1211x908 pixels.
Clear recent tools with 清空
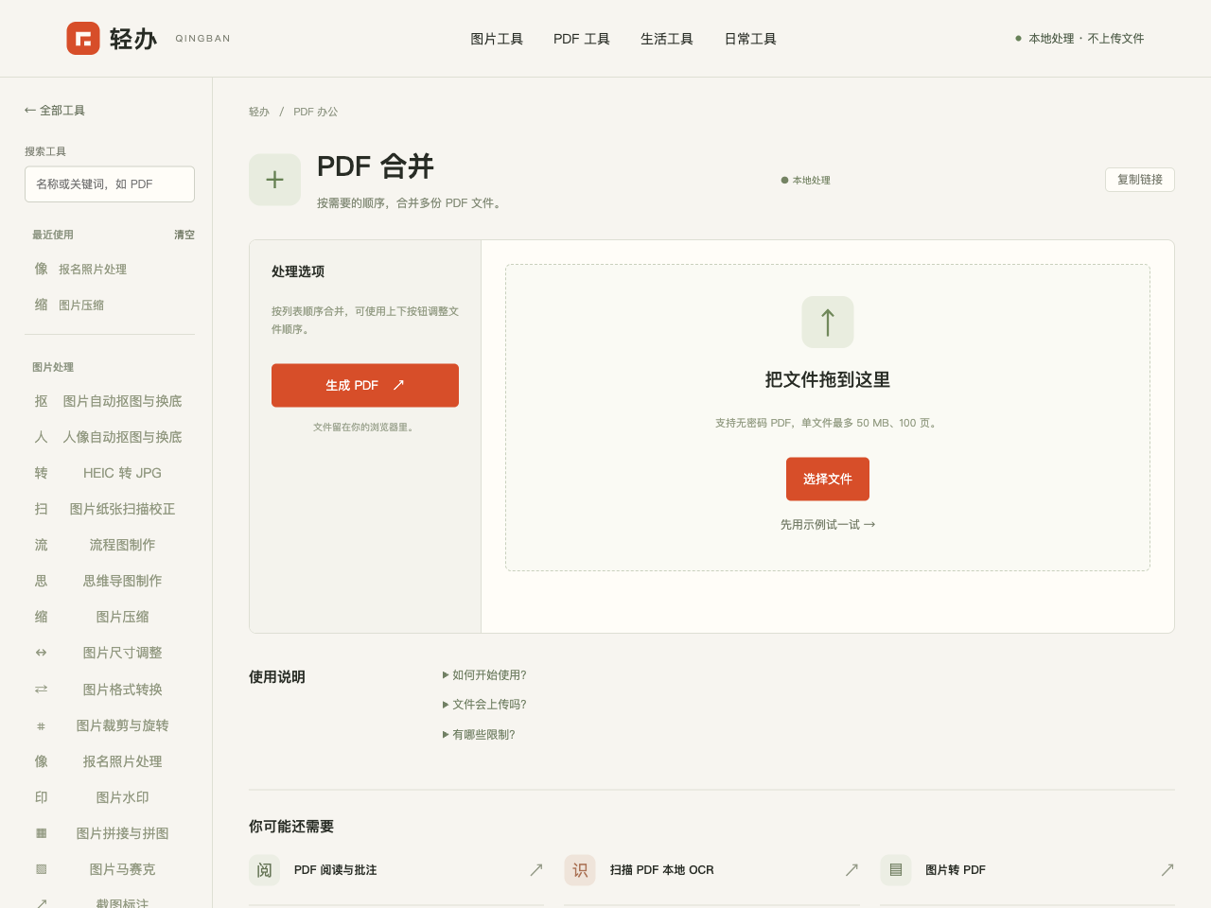click(x=184, y=235)
